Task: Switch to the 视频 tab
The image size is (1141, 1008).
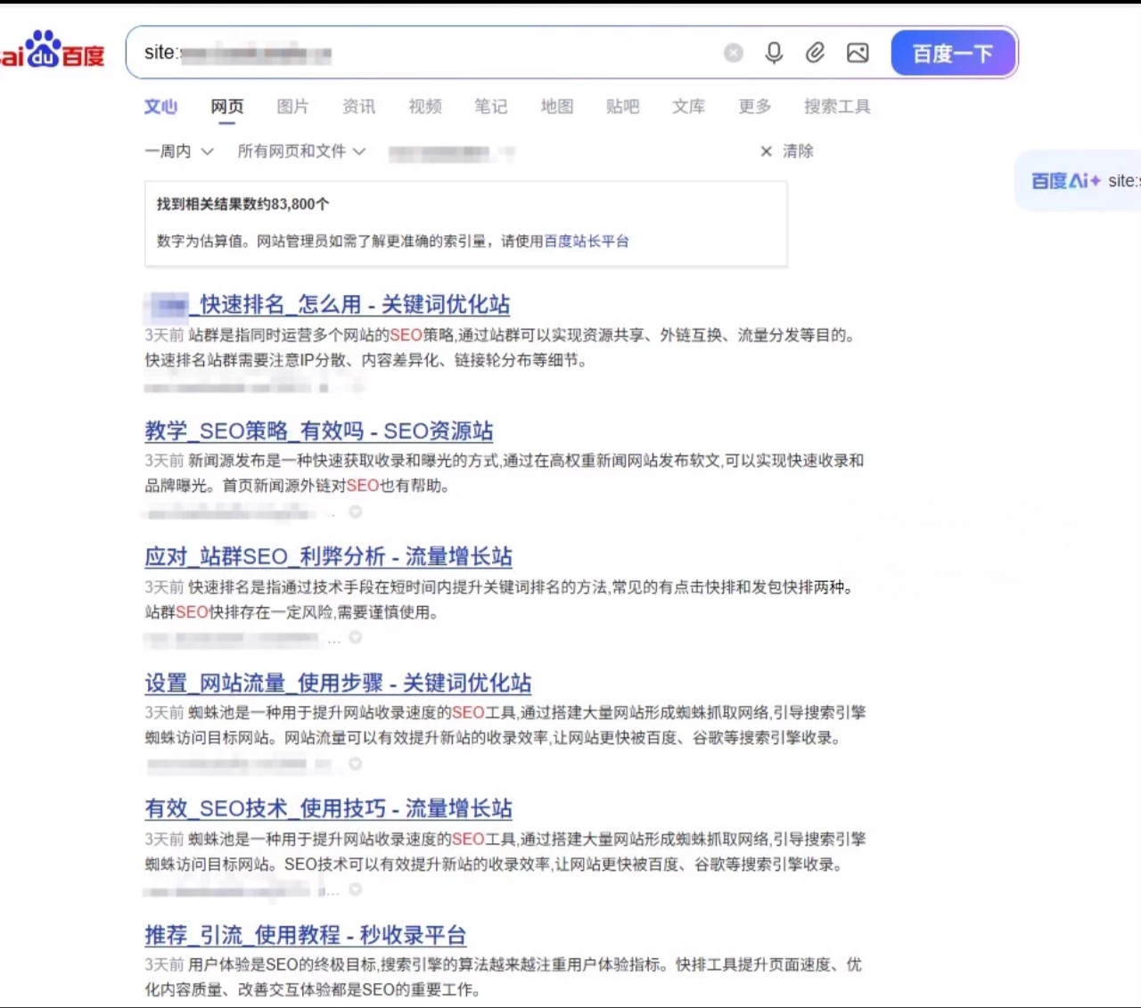Action: (423, 106)
